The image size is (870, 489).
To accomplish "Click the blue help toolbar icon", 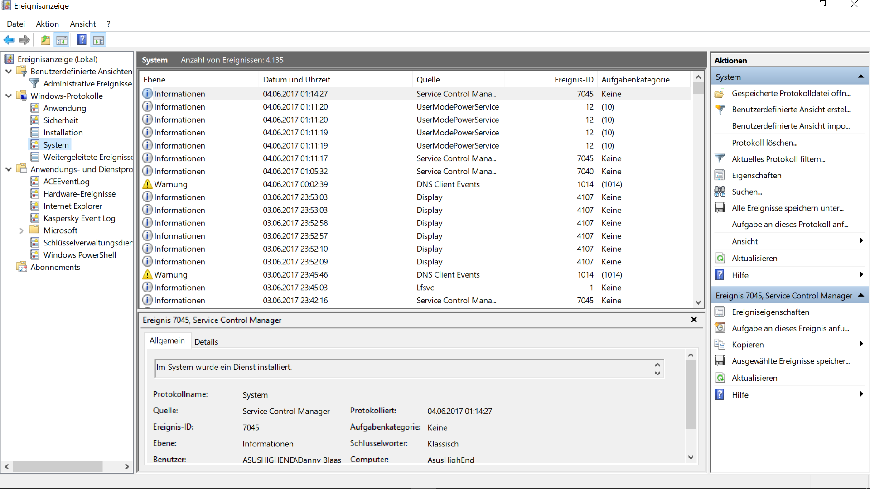I will tap(82, 40).
